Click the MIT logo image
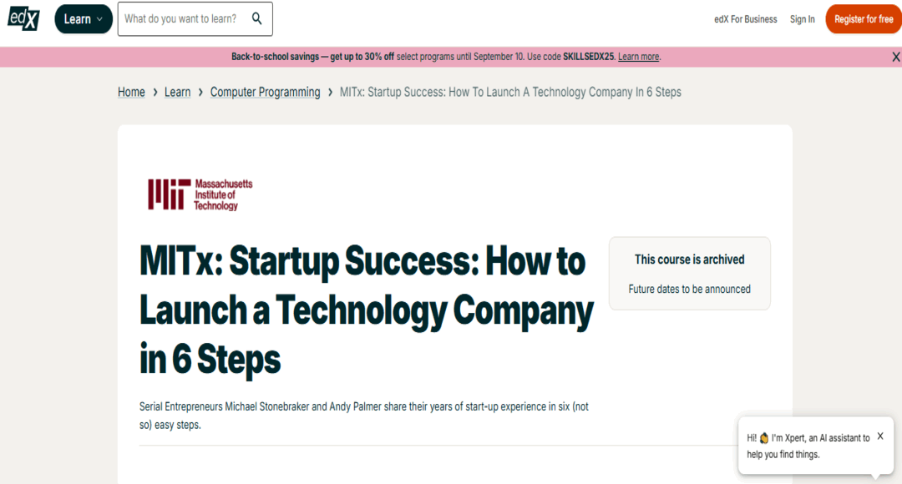The width and height of the screenshot is (902, 484). tap(200, 194)
